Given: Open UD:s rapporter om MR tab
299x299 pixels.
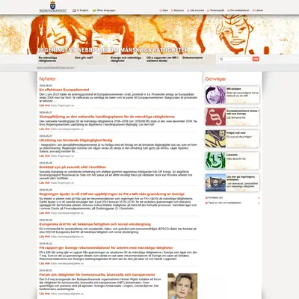Looking at the screenshot, I should coord(162,59).
